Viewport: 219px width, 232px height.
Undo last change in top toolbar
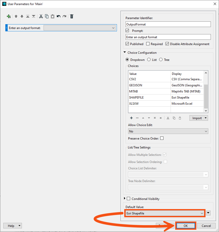pos(59,16)
